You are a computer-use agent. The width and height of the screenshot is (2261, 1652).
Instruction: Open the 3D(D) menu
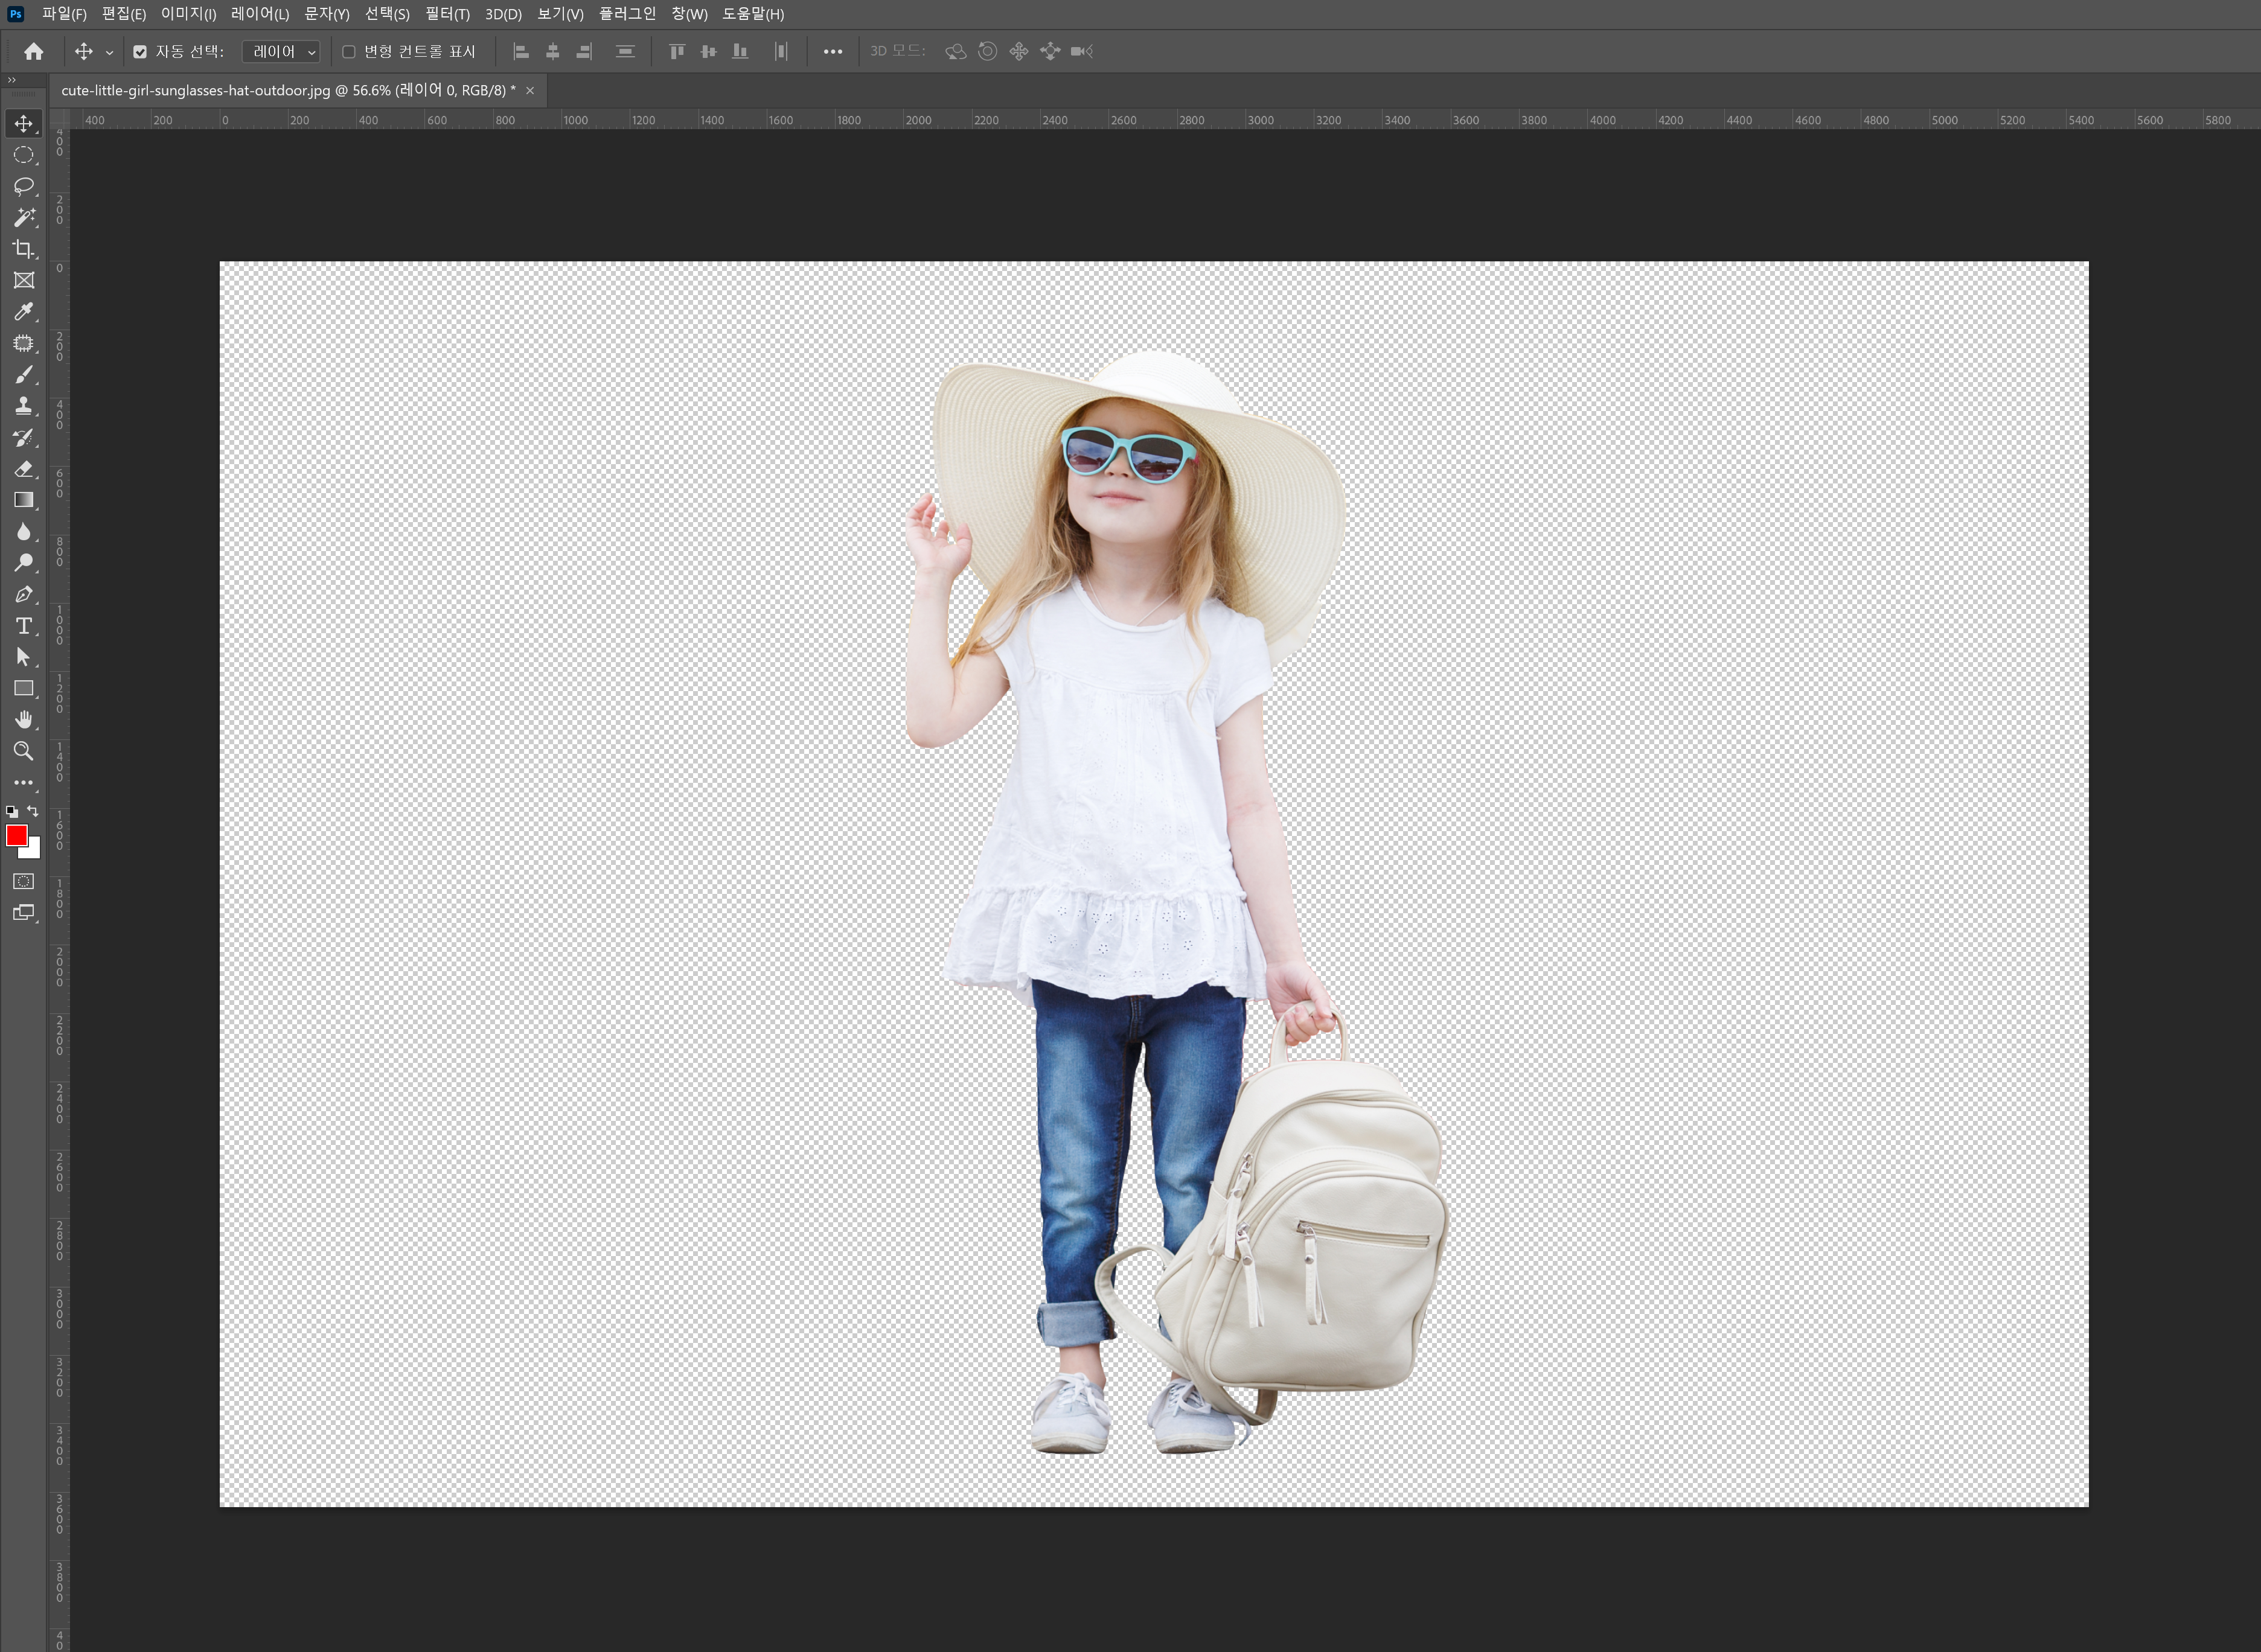click(x=503, y=14)
